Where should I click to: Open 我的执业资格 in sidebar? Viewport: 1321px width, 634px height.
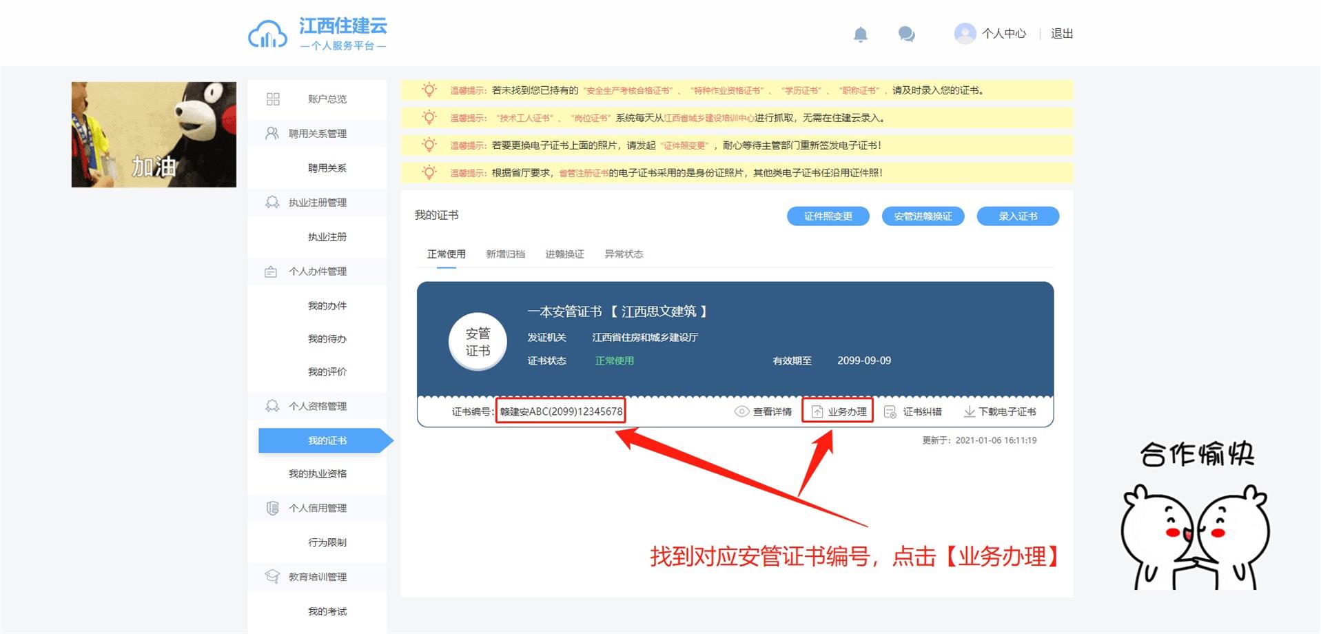(318, 474)
